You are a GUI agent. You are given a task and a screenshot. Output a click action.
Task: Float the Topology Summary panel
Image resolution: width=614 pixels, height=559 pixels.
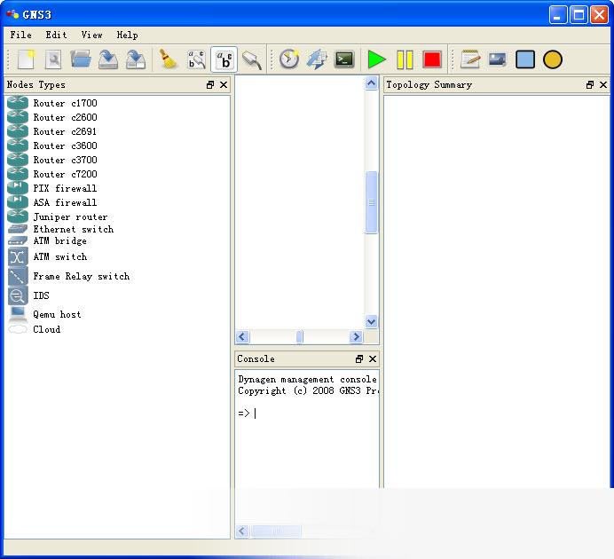click(590, 84)
